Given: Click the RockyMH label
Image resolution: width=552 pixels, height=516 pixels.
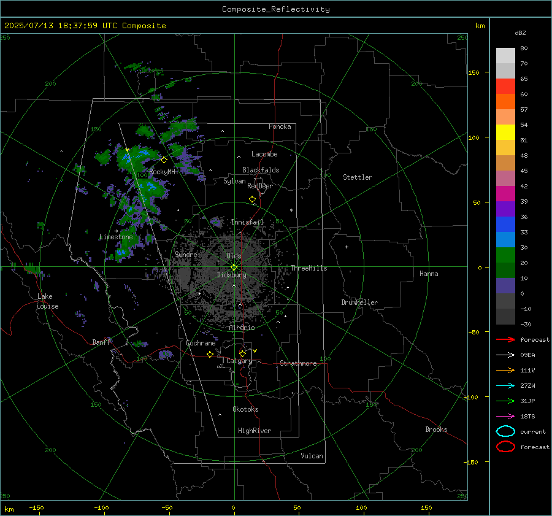Looking at the screenshot, I should click(162, 172).
